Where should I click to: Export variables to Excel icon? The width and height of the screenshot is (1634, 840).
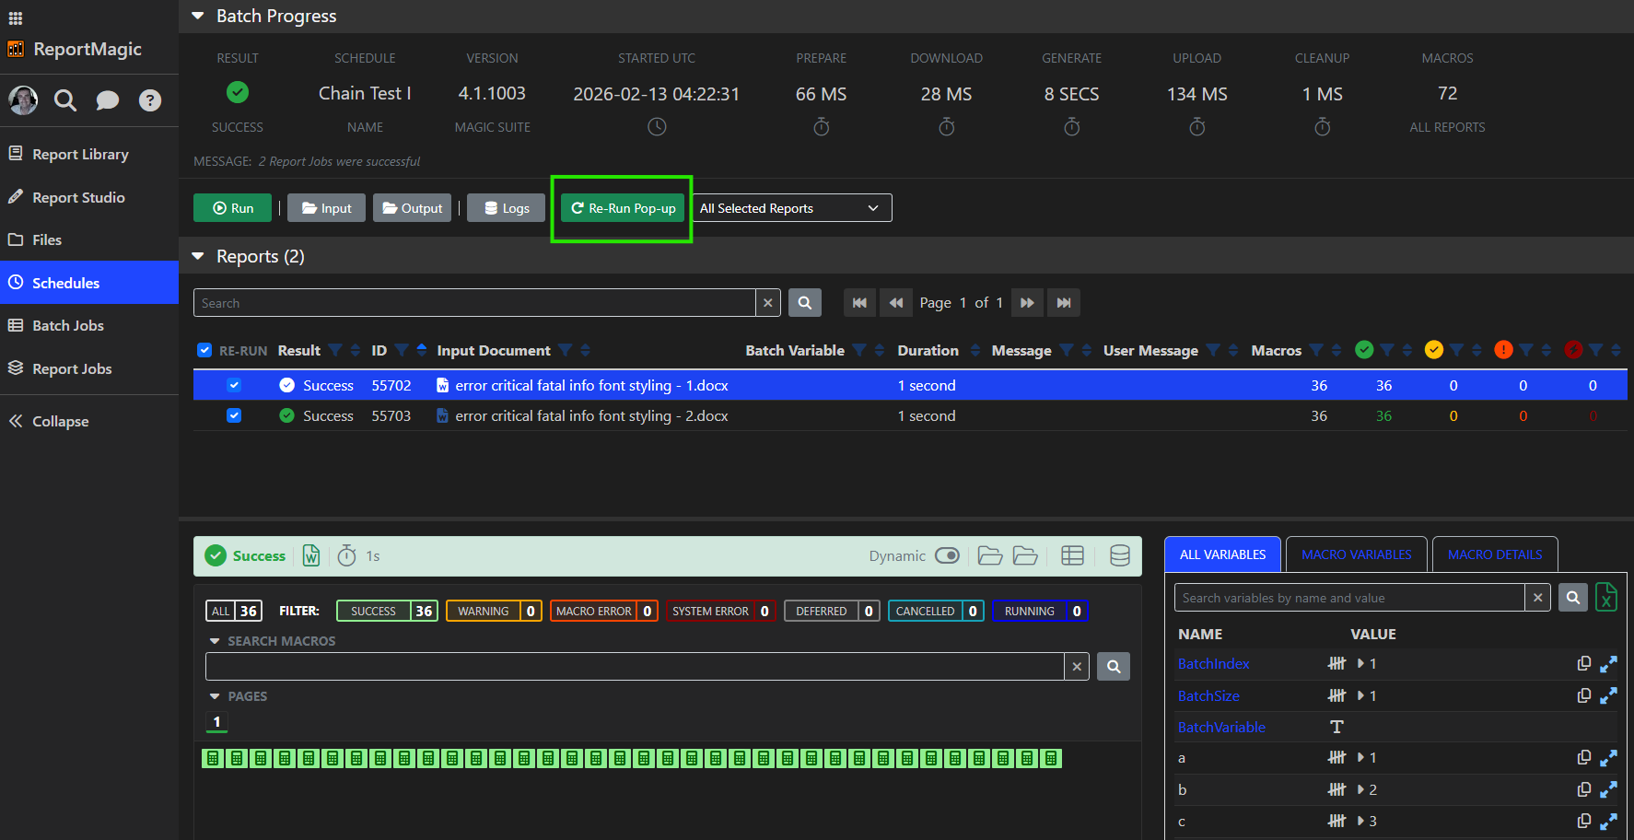(x=1605, y=598)
